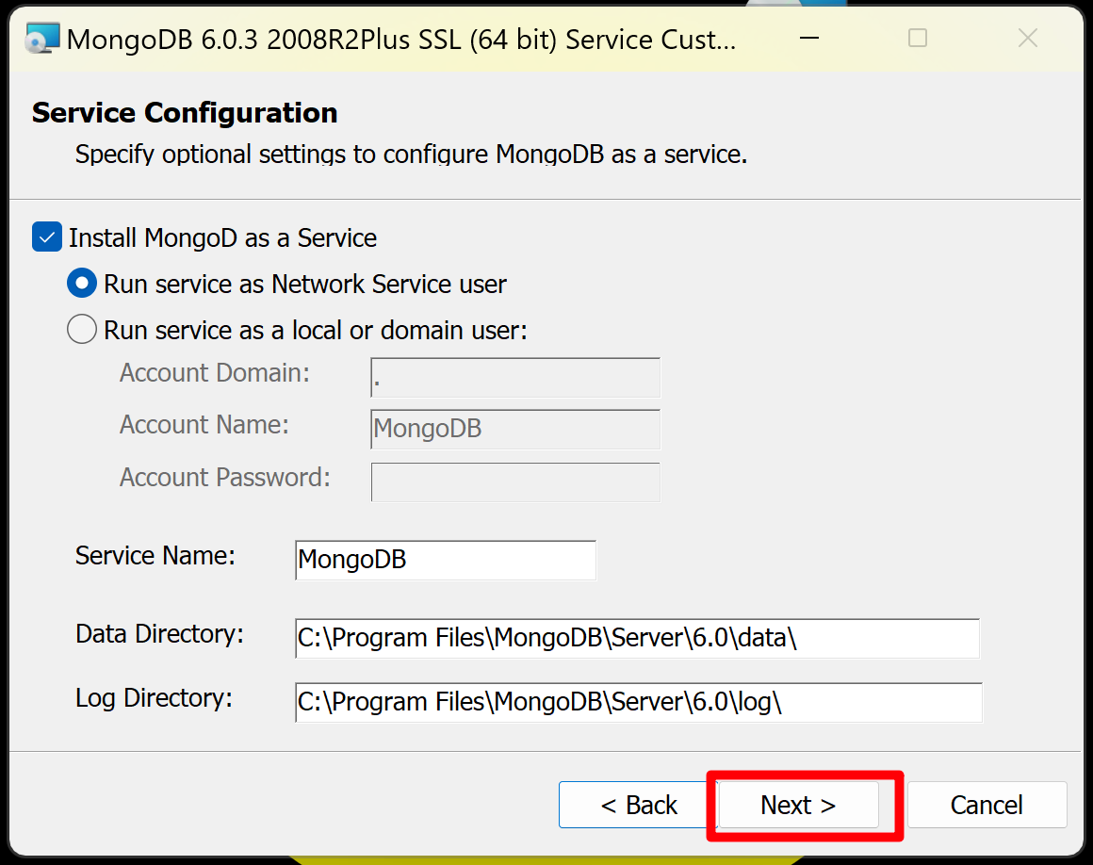The height and width of the screenshot is (865, 1093).
Task: Click the MongoDB installer icon in title bar
Action: click(42, 39)
